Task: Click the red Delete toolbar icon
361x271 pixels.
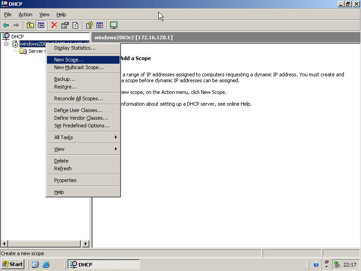Action: 54,25
